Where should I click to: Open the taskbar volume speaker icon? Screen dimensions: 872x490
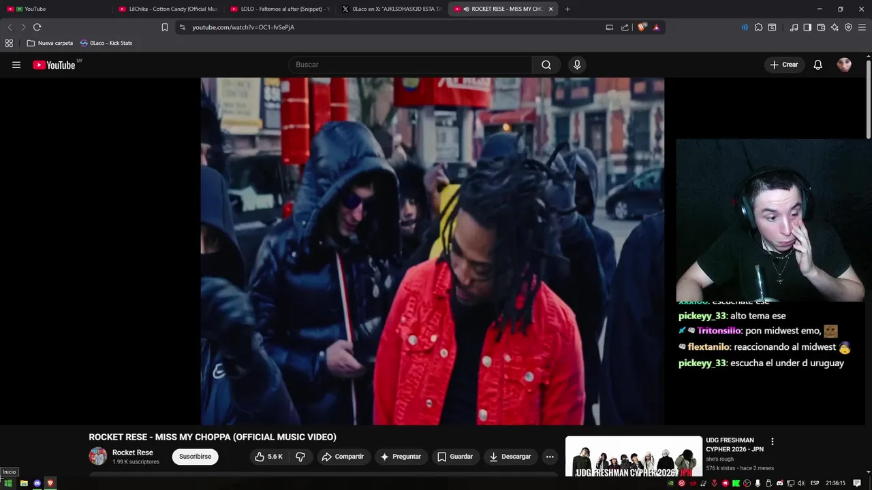(x=801, y=483)
